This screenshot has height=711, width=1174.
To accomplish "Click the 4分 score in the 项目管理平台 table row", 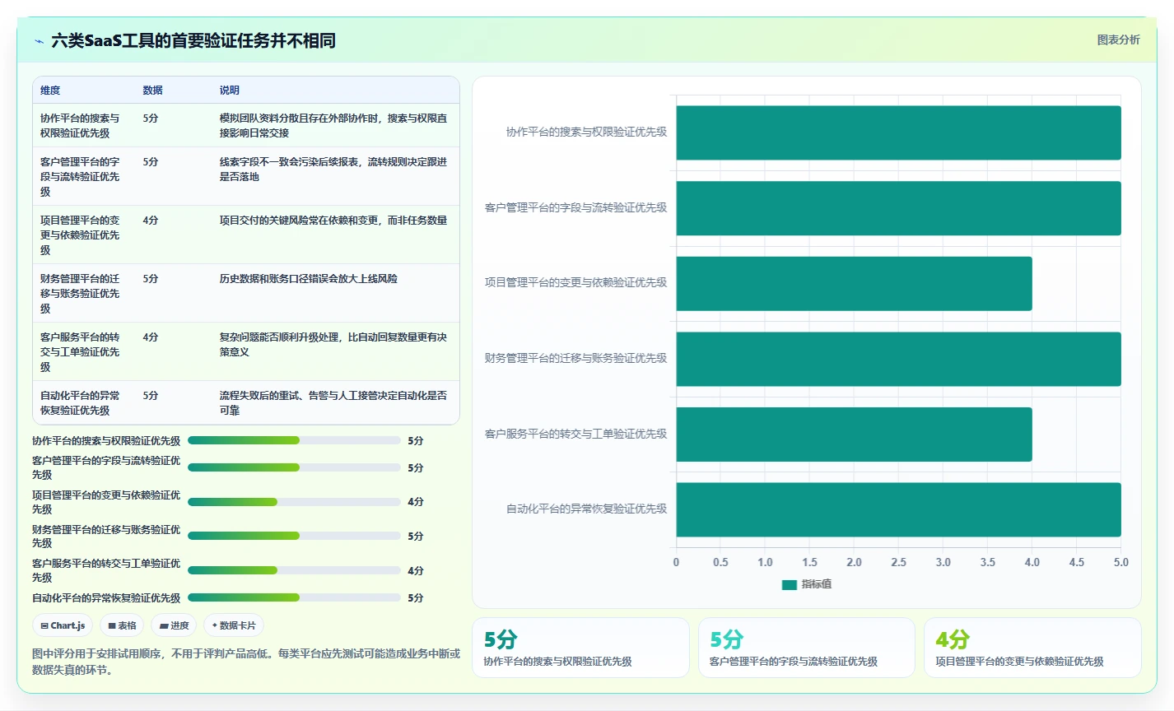I will [151, 220].
